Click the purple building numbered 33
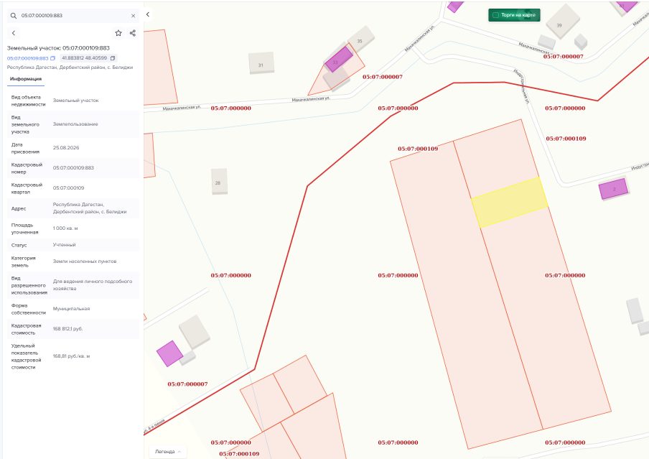 (339, 59)
